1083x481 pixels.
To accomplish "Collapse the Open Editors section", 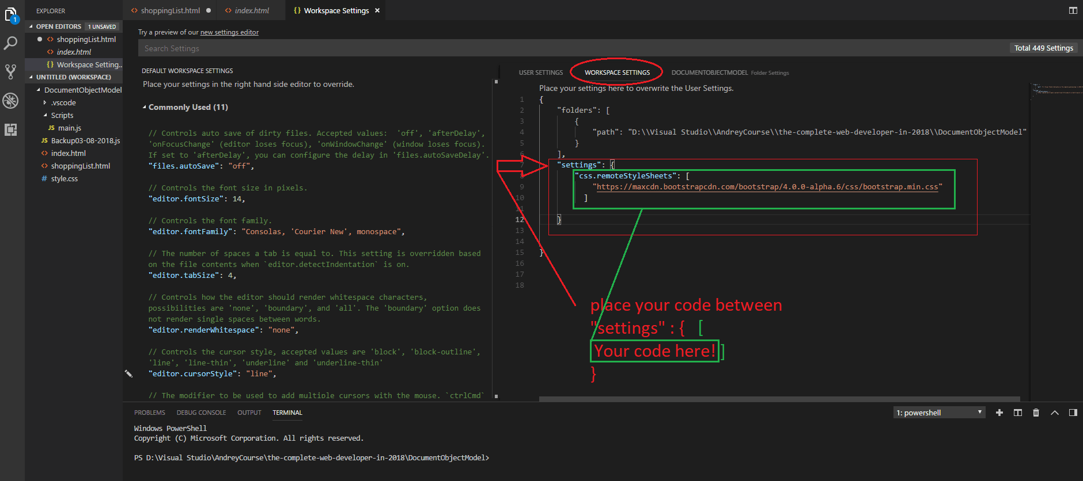I will tap(31, 26).
